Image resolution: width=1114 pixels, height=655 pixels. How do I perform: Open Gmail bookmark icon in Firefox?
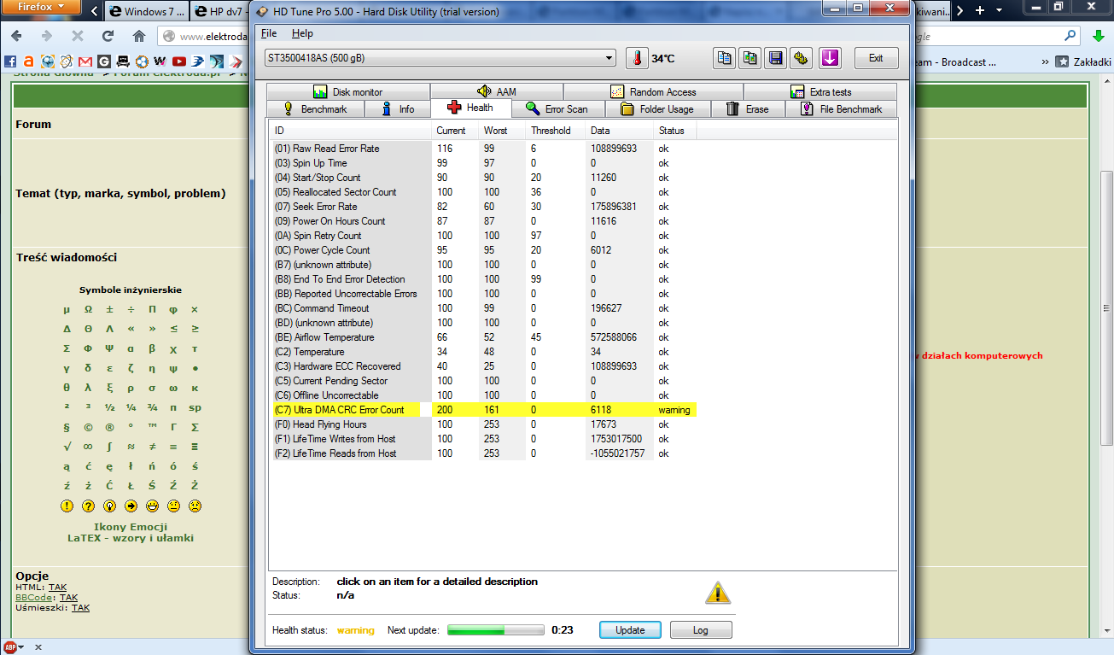[85, 61]
